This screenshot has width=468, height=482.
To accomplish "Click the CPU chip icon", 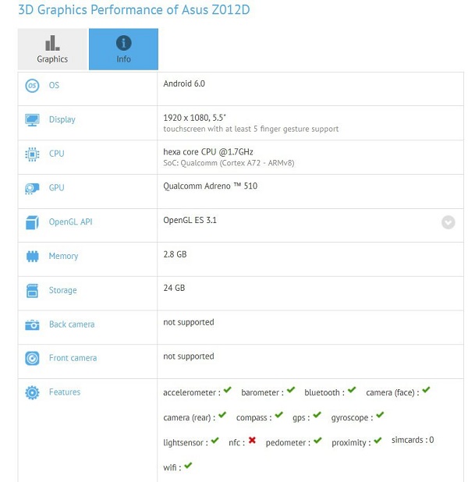I will [x=32, y=154].
